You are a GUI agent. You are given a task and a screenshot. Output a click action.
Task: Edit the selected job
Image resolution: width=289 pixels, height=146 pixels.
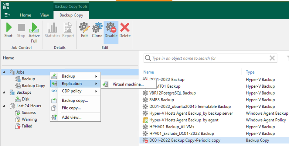84,31
